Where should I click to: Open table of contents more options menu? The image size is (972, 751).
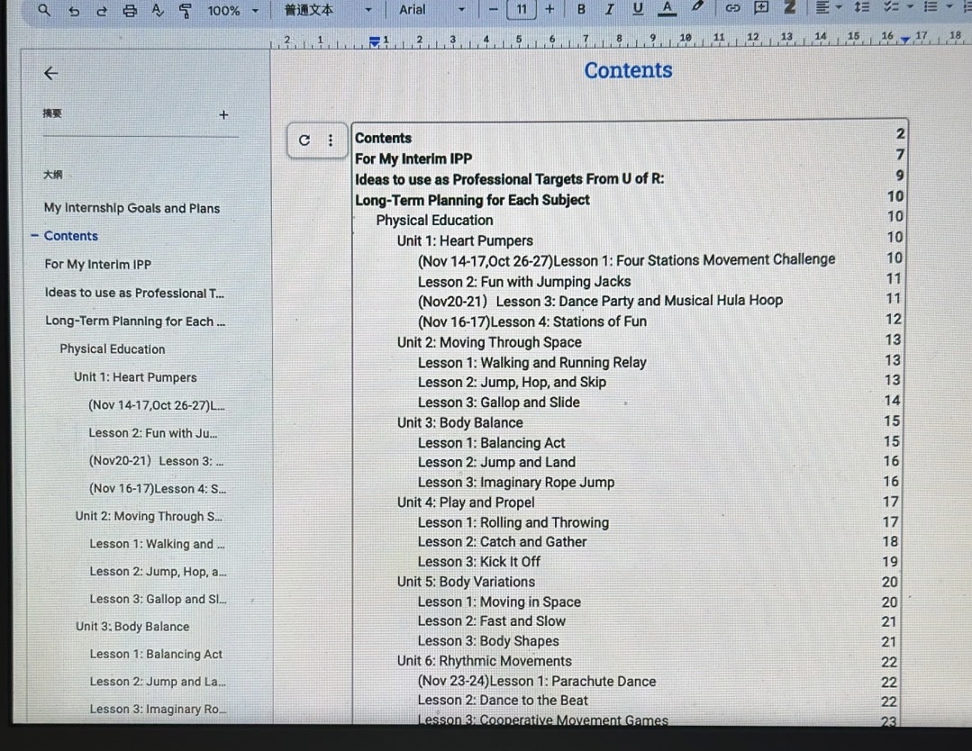331,140
